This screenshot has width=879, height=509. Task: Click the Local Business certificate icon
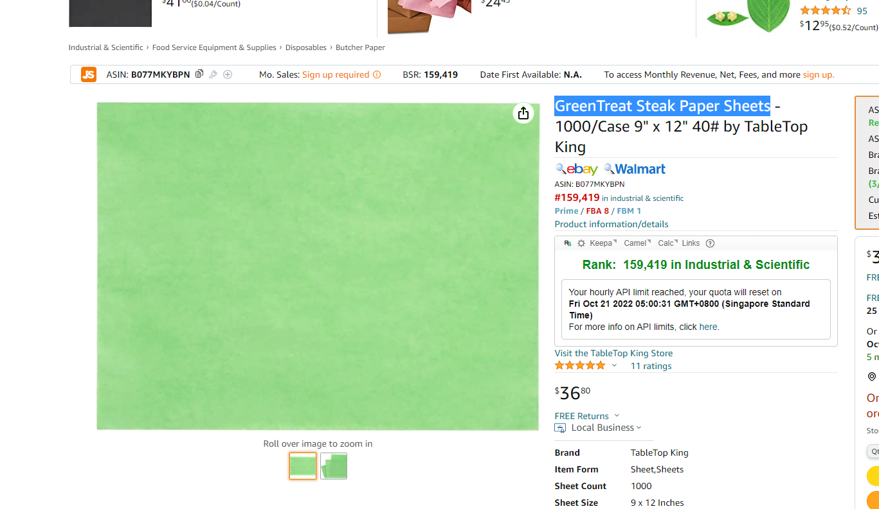pyautogui.click(x=560, y=428)
